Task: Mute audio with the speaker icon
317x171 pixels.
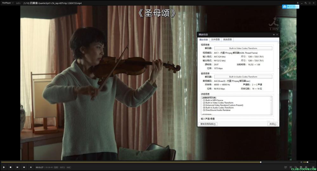Action: click(301, 162)
